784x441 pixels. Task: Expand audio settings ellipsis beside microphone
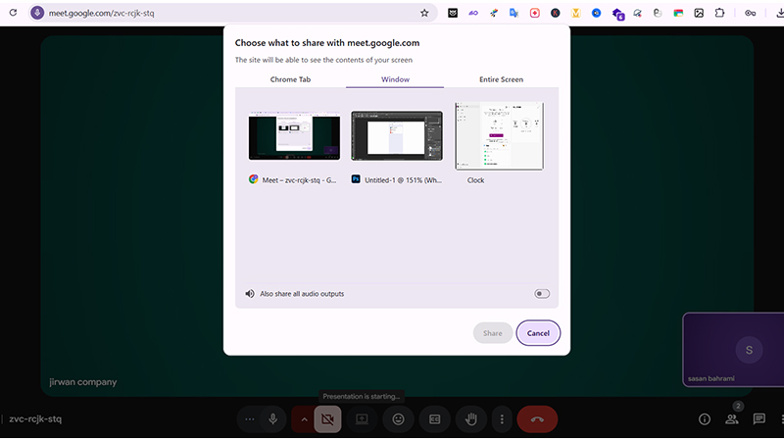click(250, 419)
